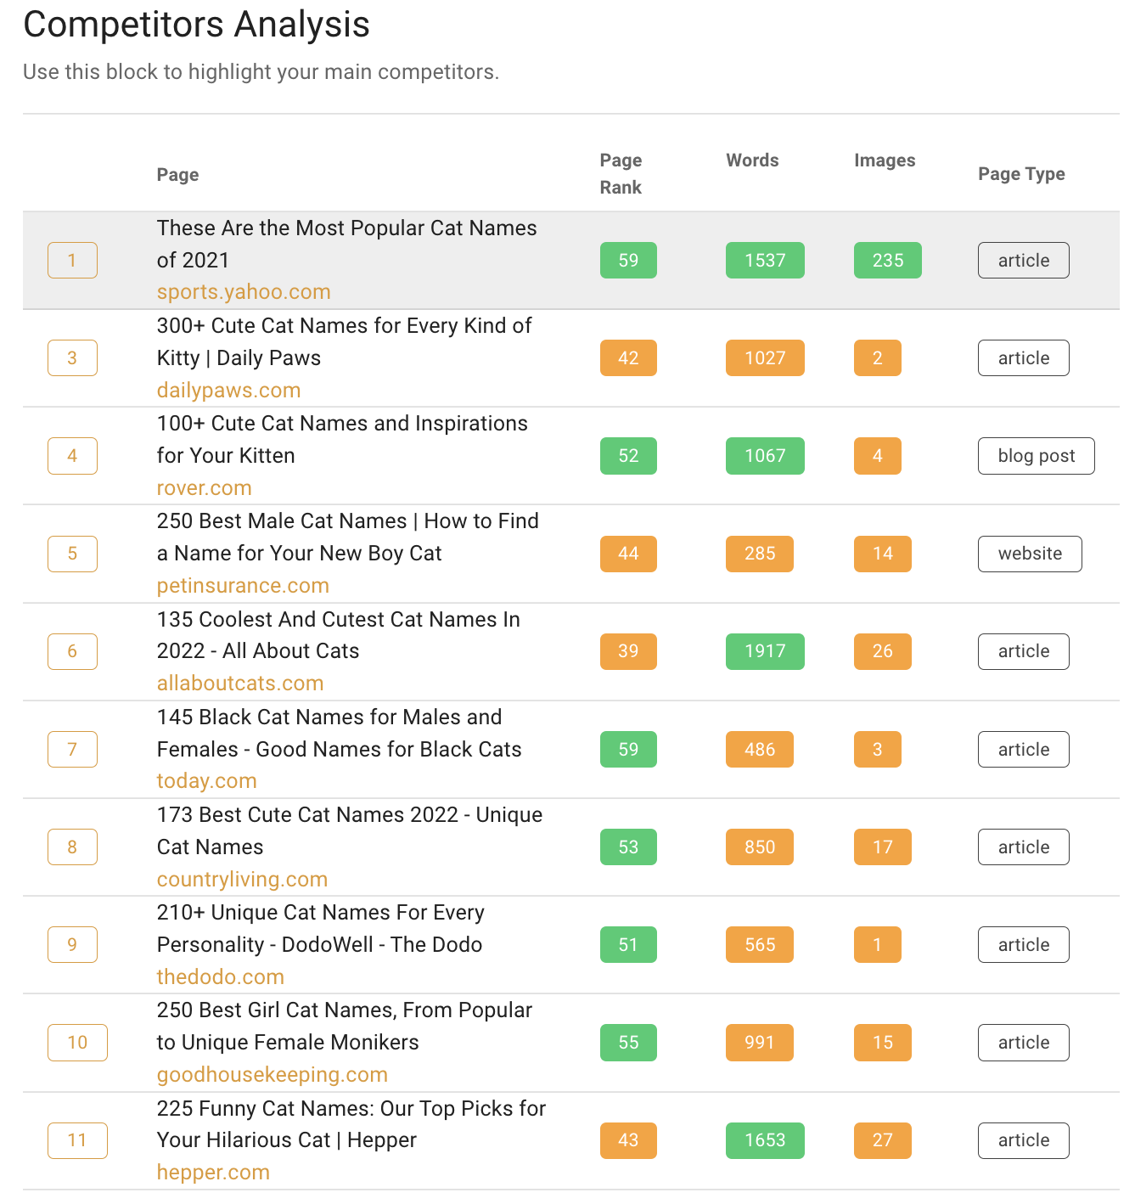Click the Competitors Analysis heading
The image size is (1135, 1204).
pyautogui.click(x=196, y=24)
